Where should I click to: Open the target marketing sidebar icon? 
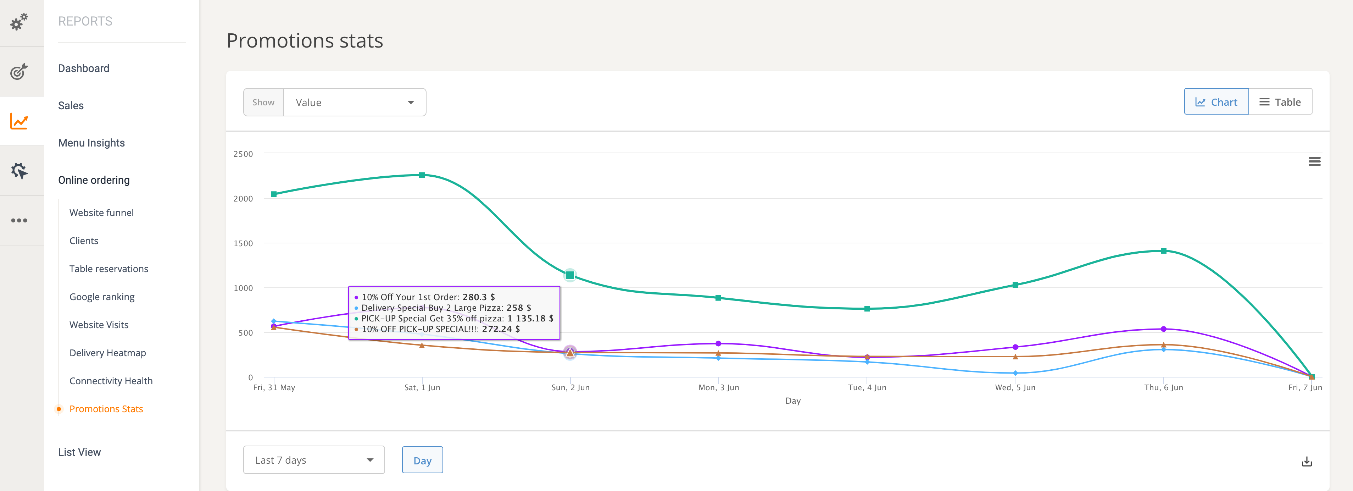[x=20, y=72]
